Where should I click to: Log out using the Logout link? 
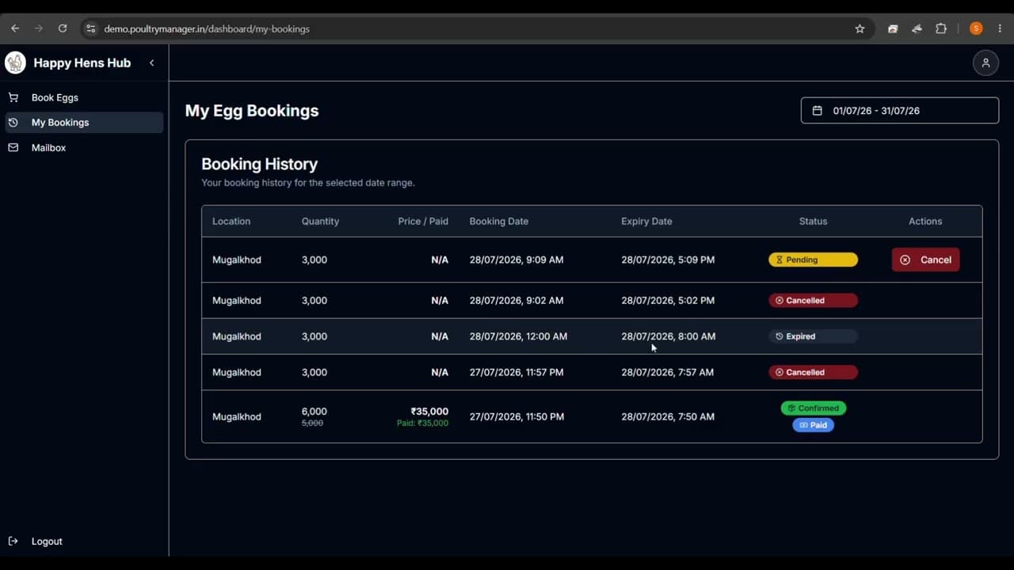coord(47,541)
